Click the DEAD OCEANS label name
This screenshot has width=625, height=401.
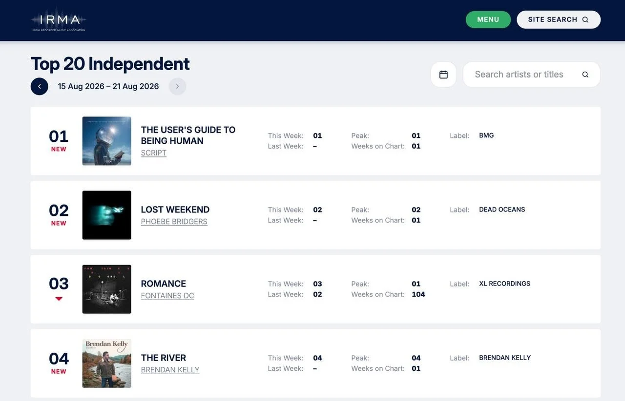[x=502, y=210]
